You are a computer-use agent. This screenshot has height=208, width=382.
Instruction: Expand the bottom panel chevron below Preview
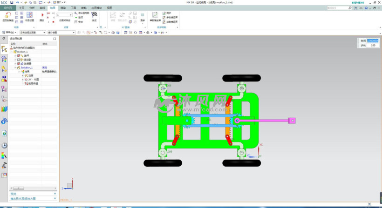click(55, 199)
